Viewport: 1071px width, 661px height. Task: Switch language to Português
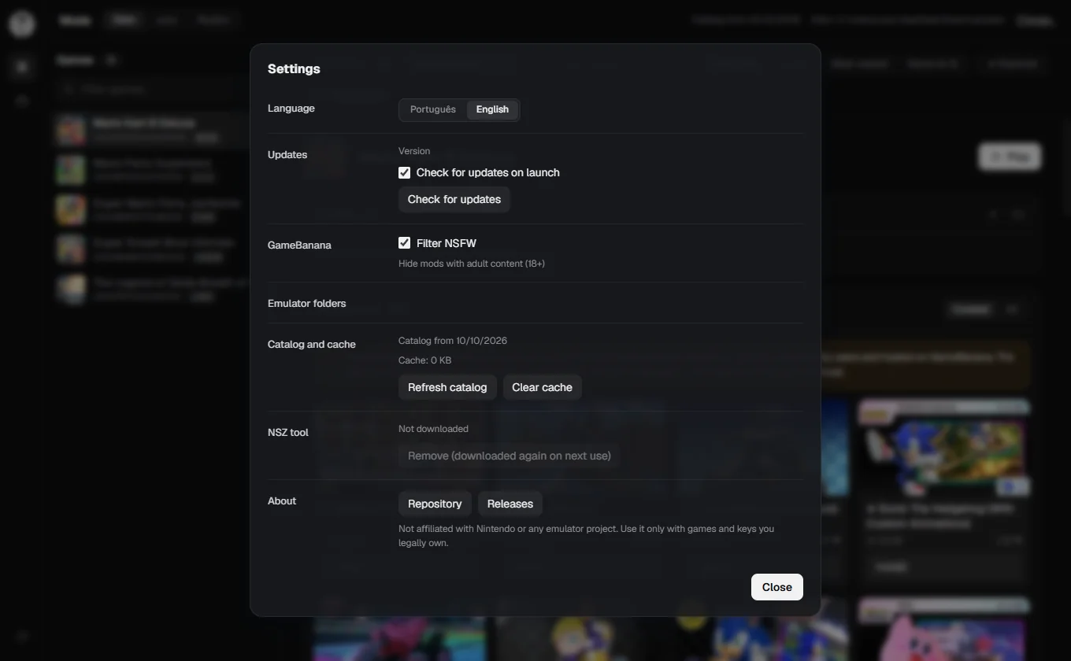coord(432,109)
